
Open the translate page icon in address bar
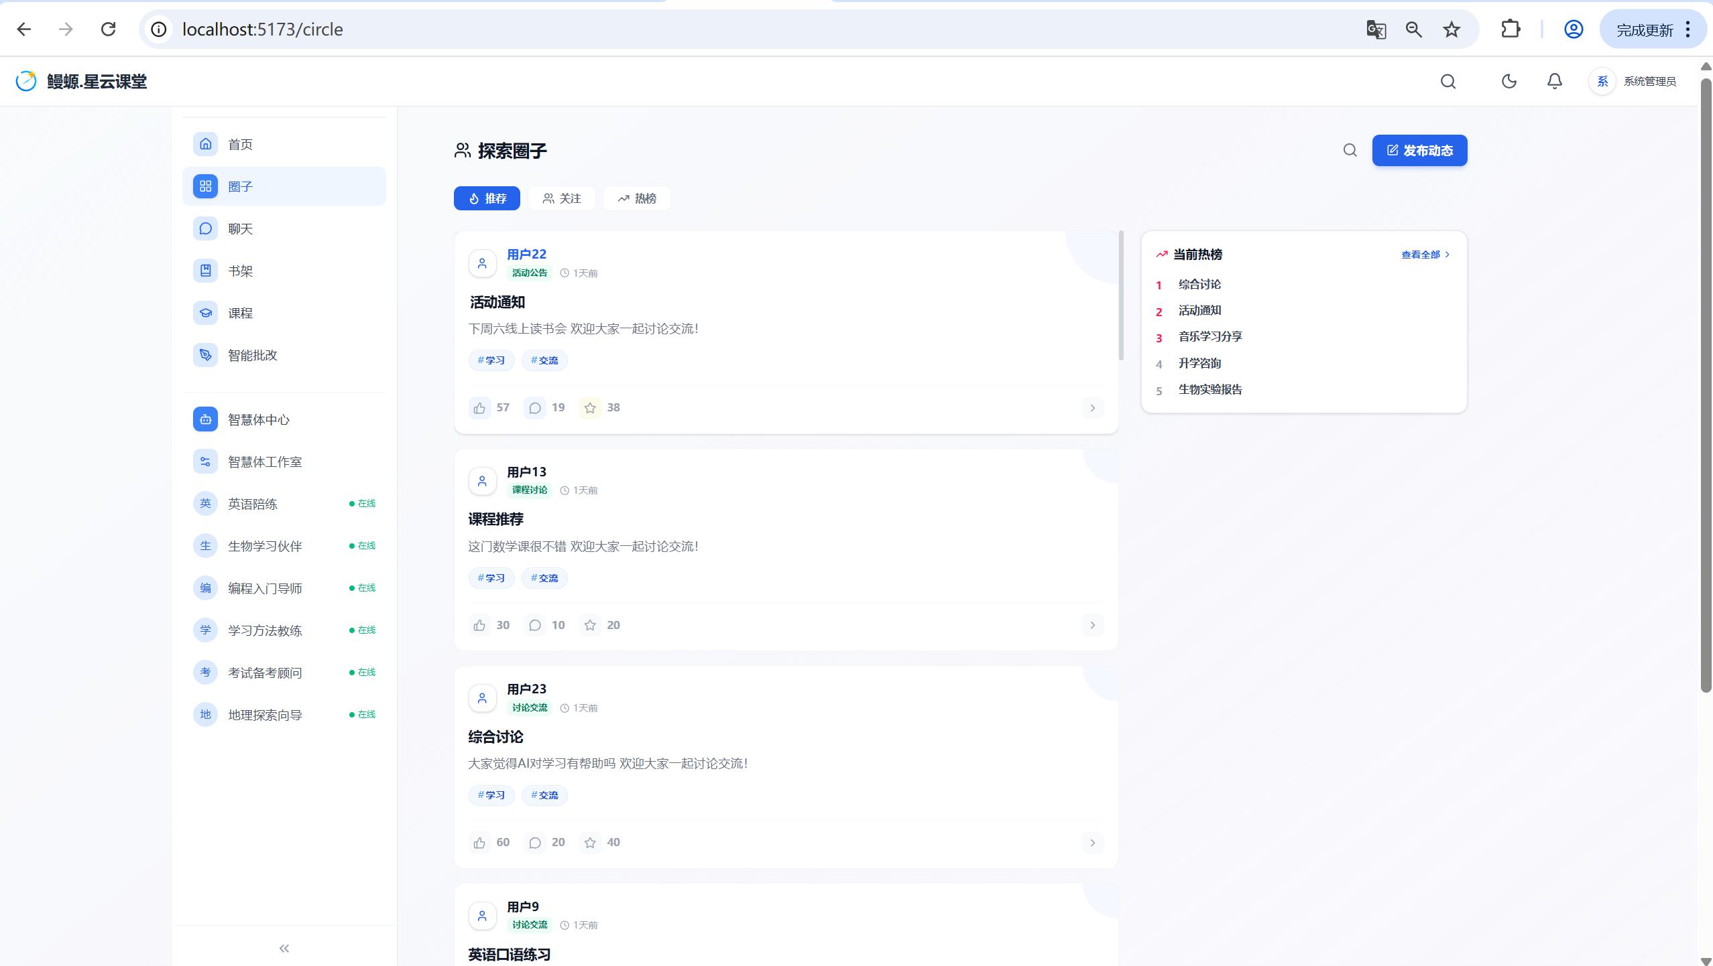coord(1376,29)
